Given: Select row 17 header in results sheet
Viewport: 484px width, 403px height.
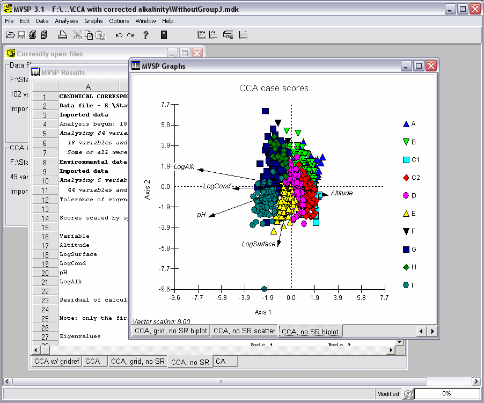Looking at the screenshot, I should tap(45, 245).
